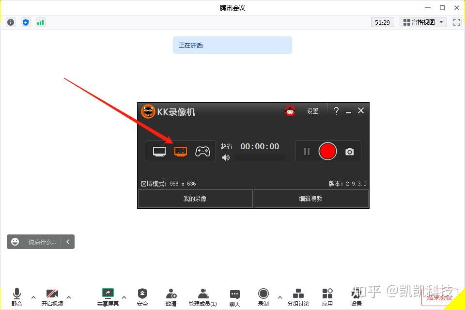Viewport: 465px width, 310px height.
Task: Click the speaker volume icon in KK录像机
Action: [226, 157]
